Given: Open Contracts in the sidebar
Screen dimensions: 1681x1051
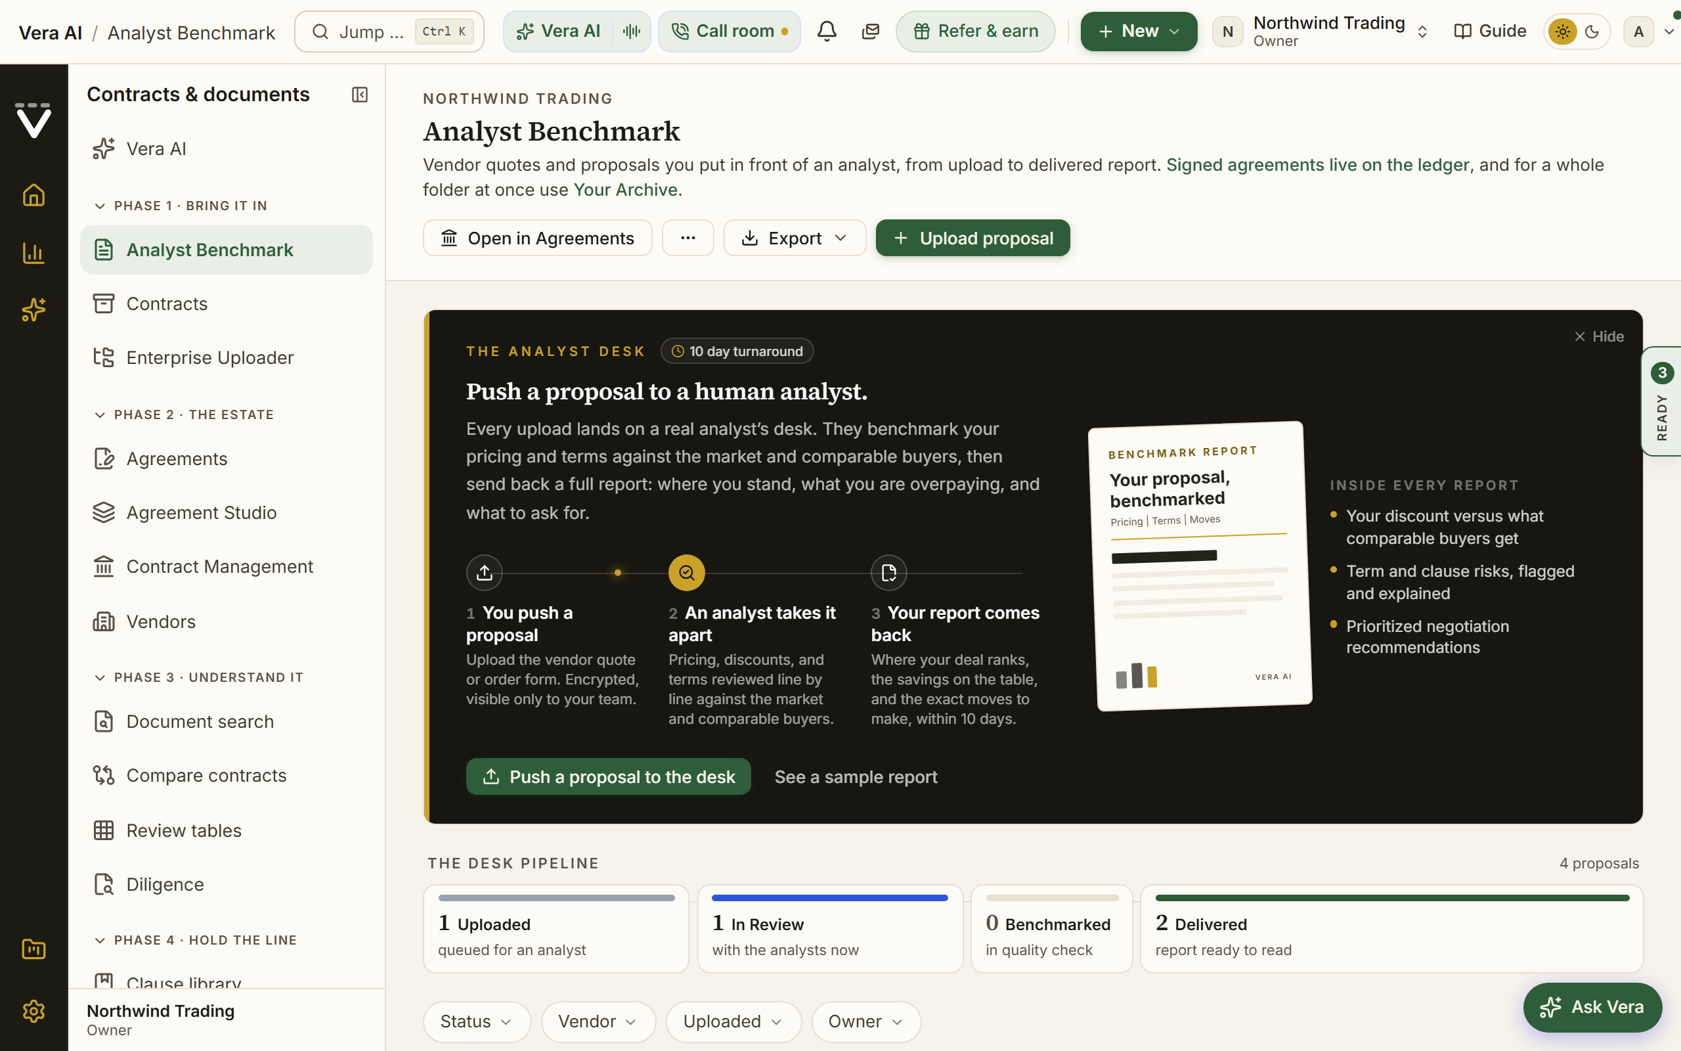Looking at the screenshot, I should coord(227,303).
